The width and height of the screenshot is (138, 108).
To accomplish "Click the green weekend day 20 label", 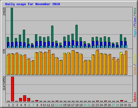I will coord(85,105).
